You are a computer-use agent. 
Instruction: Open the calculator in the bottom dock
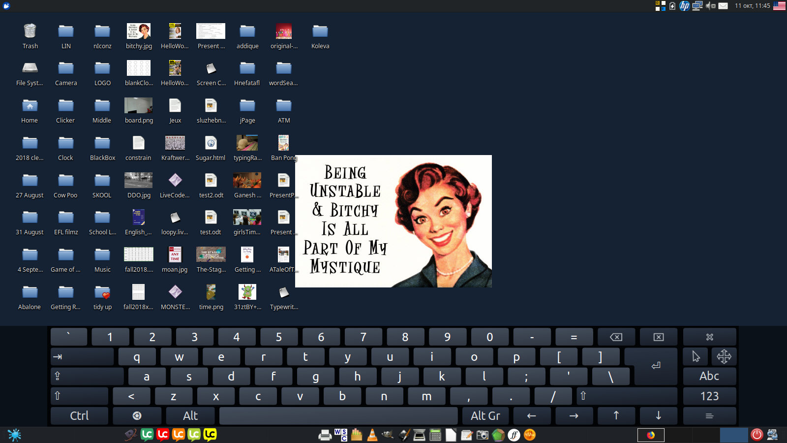pyautogui.click(x=435, y=435)
